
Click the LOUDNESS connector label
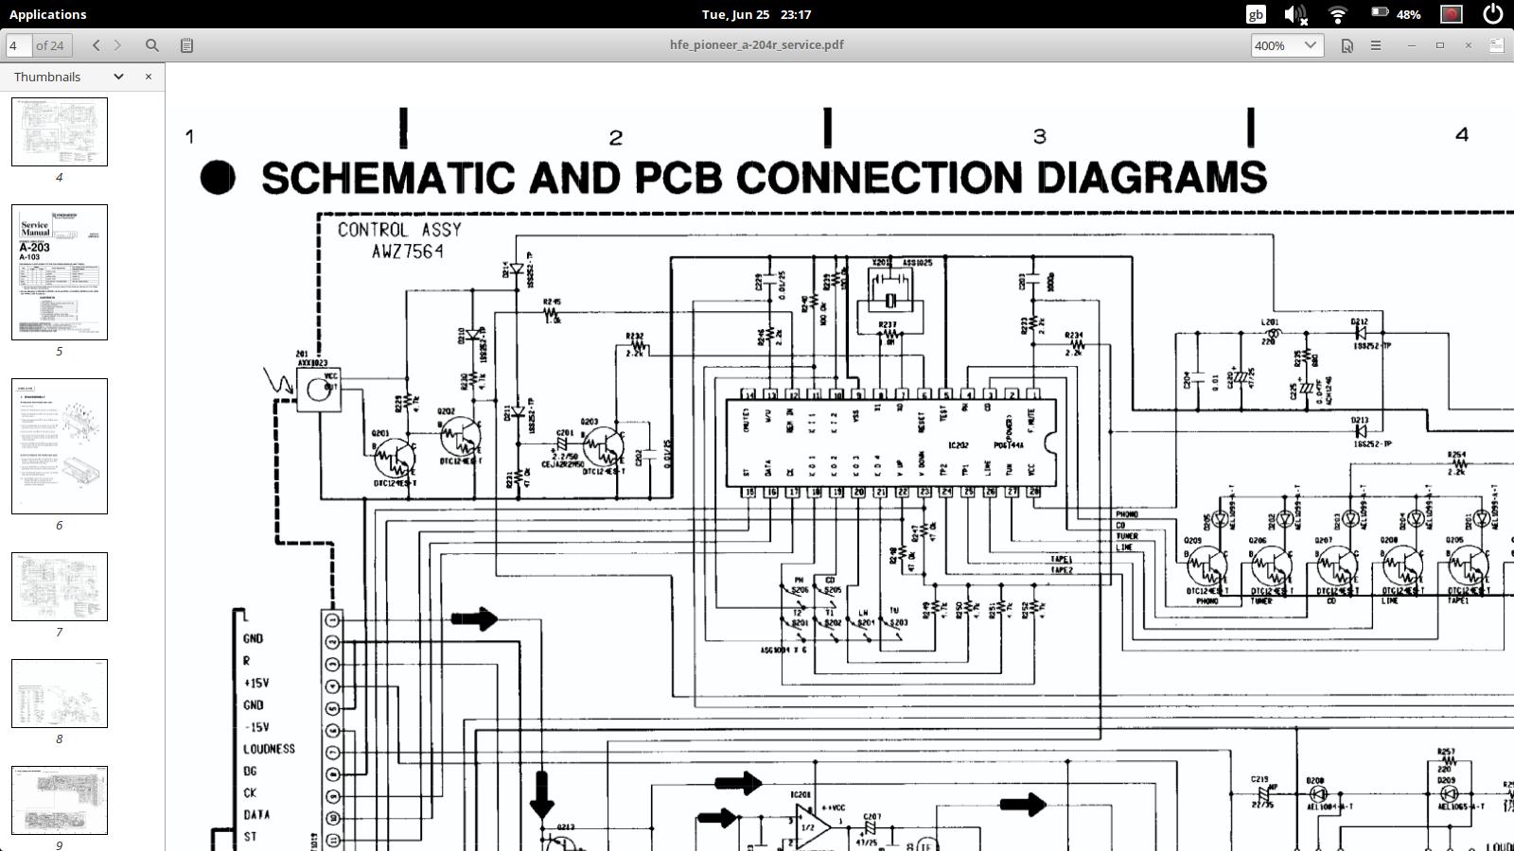269,749
